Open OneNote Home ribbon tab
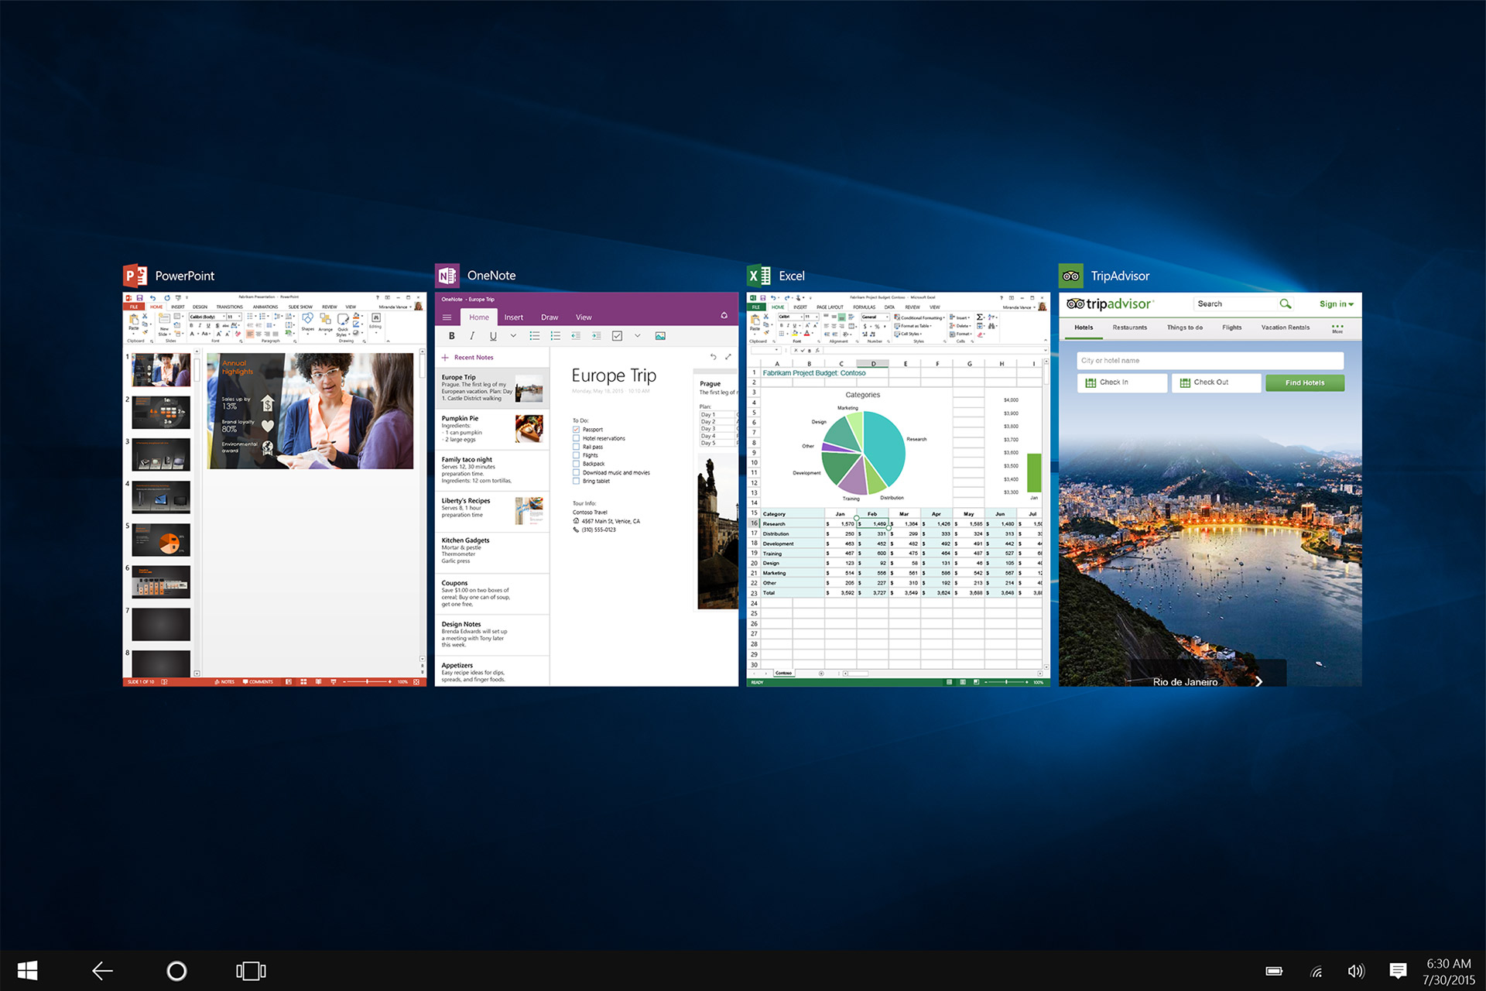This screenshot has width=1486, height=991. click(479, 317)
